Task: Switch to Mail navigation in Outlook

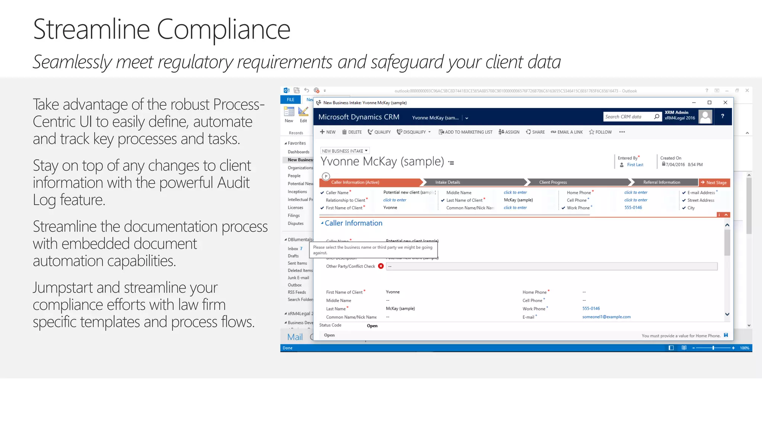Action: (x=295, y=337)
